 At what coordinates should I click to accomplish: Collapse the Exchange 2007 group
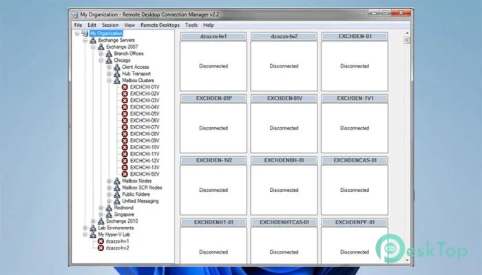(93, 47)
